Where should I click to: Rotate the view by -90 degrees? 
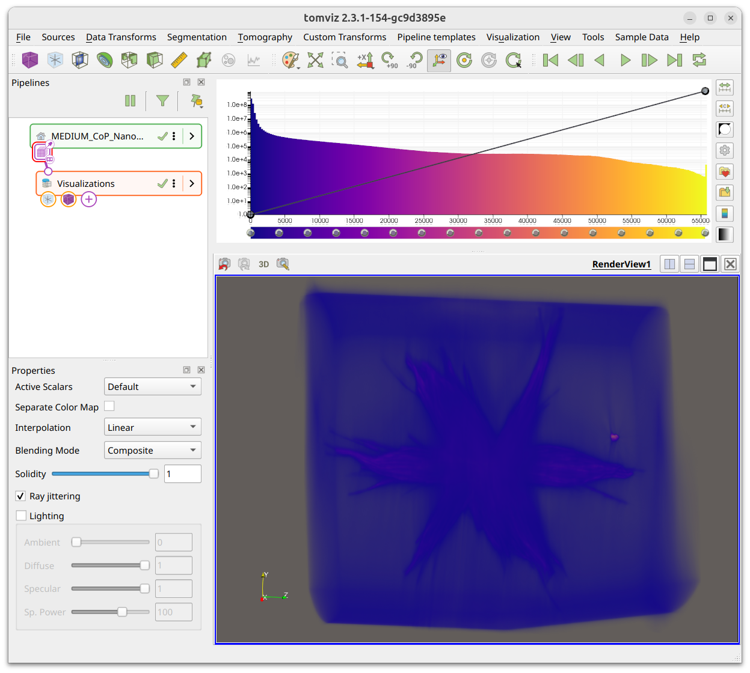point(414,60)
